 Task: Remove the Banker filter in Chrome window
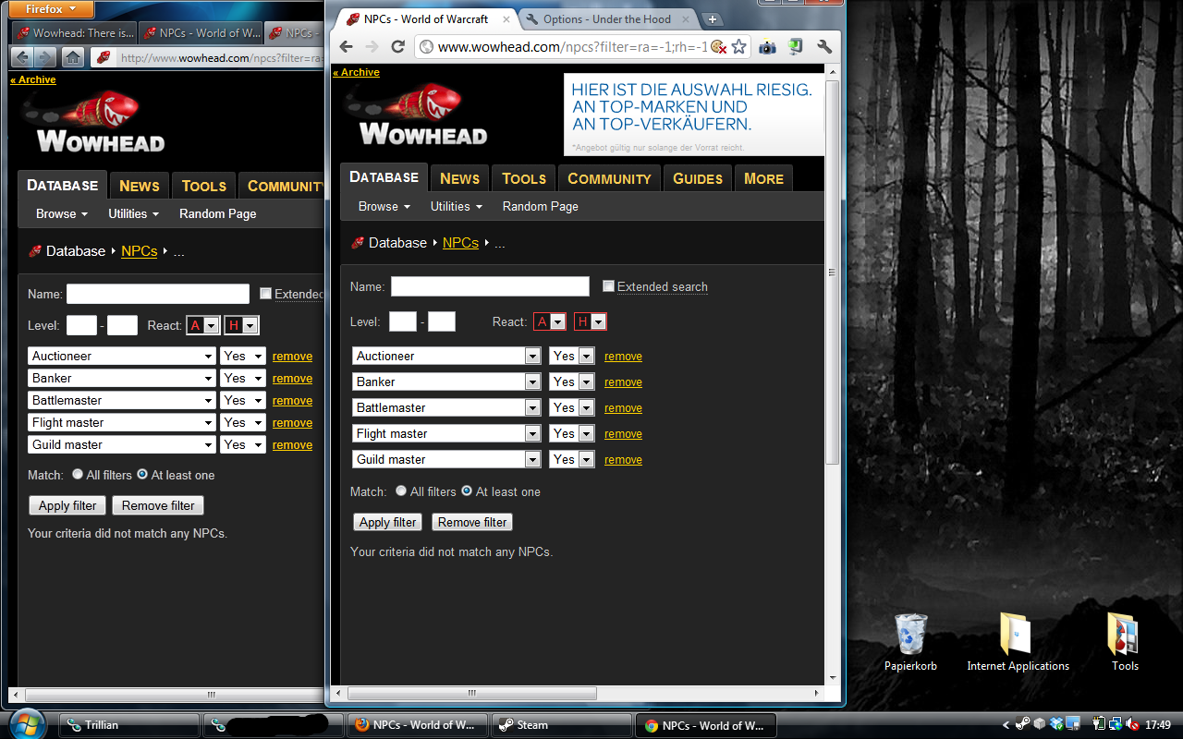[623, 382]
